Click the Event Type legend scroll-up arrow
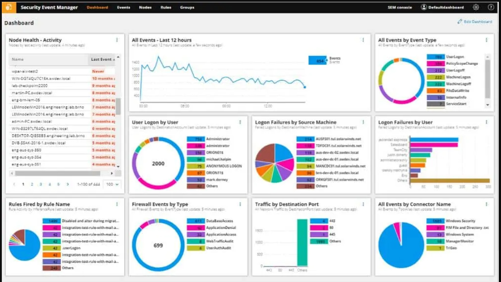Screen dimensions: 501x282 point(488,57)
